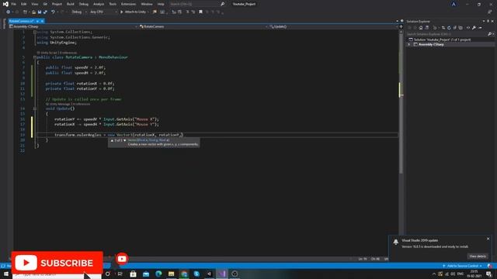Click the Solution Explorer Refresh icon
Image resolution: width=497 pixels, height=279 pixels.
(x=449, y=28)
